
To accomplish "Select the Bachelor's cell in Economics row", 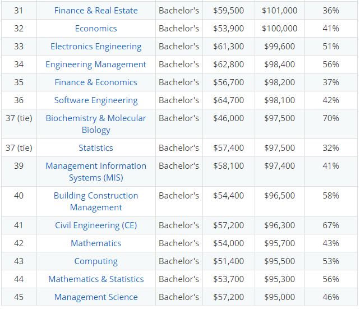I will click(179, 29).
